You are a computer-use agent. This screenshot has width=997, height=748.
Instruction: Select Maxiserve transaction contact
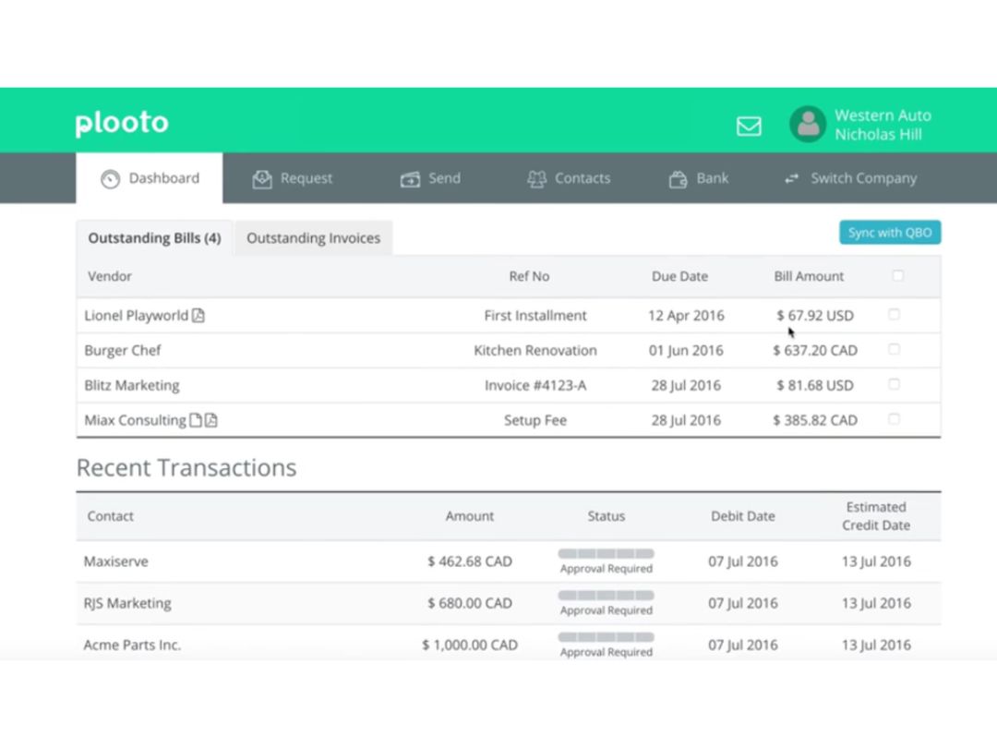coord(115,561)
